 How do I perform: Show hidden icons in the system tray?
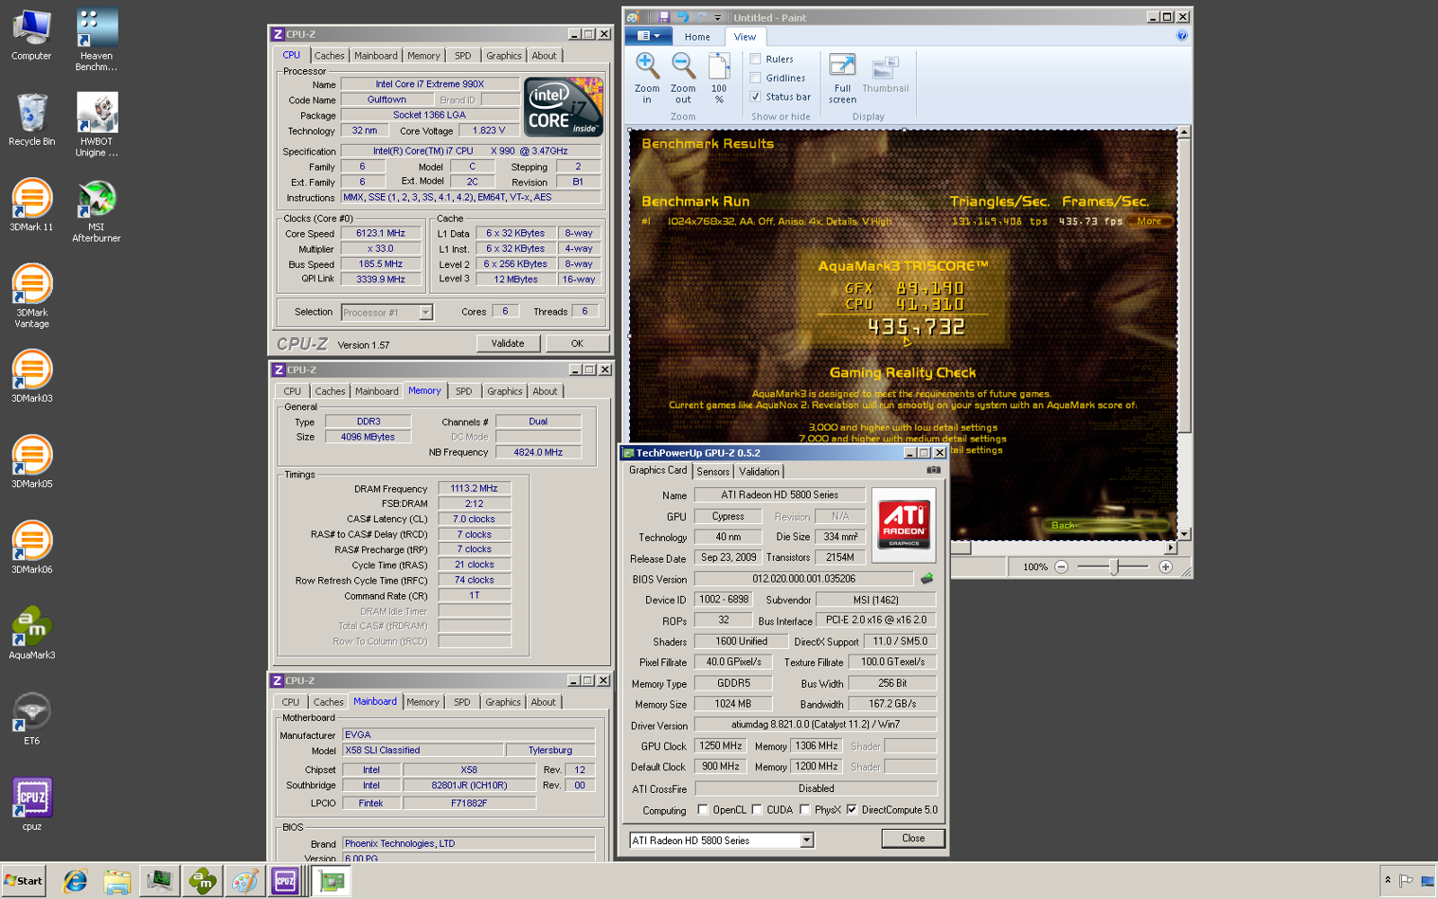click(x=1388, y=880)
